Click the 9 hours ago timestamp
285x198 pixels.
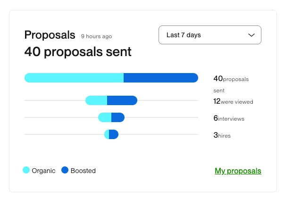[96, 36]
